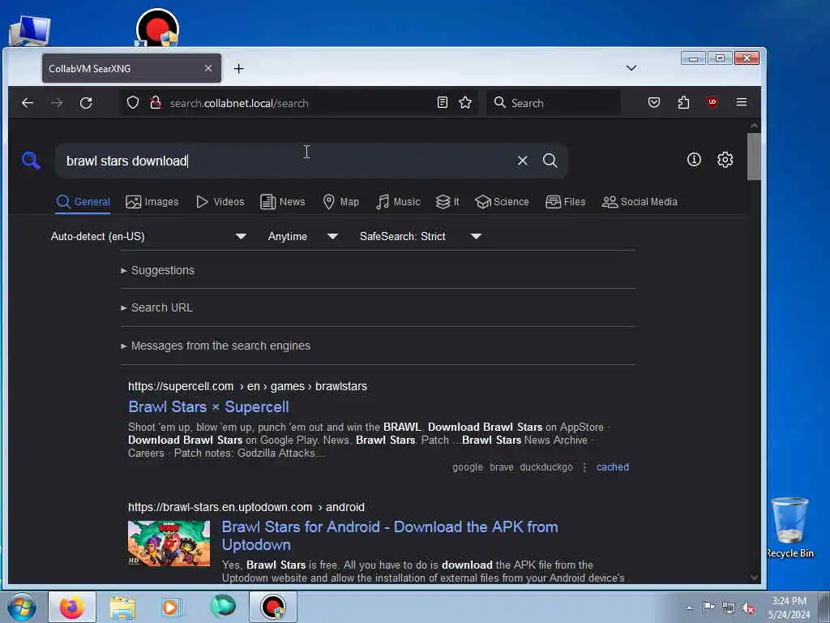Go back with the browser back arrow
The width and height of the screenshot is (830, 623).
(28, 103)
